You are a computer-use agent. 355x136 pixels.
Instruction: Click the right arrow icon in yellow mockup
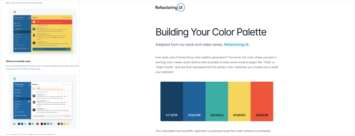[x=70, y=17]
